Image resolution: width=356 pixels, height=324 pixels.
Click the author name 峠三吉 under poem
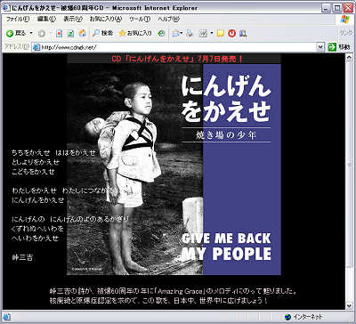tap(22, 257)
